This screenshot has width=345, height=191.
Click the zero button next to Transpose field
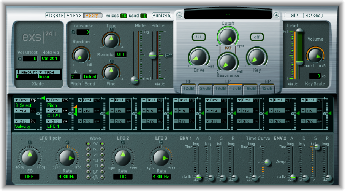tap(73, 32)
